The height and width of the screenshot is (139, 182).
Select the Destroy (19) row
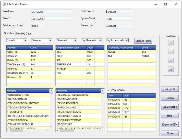pos(30,77)
